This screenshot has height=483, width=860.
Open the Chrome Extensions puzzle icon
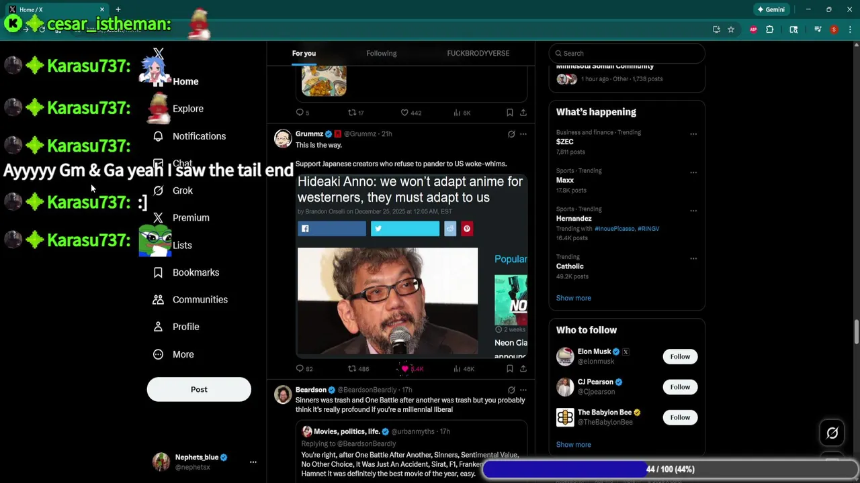770,30
